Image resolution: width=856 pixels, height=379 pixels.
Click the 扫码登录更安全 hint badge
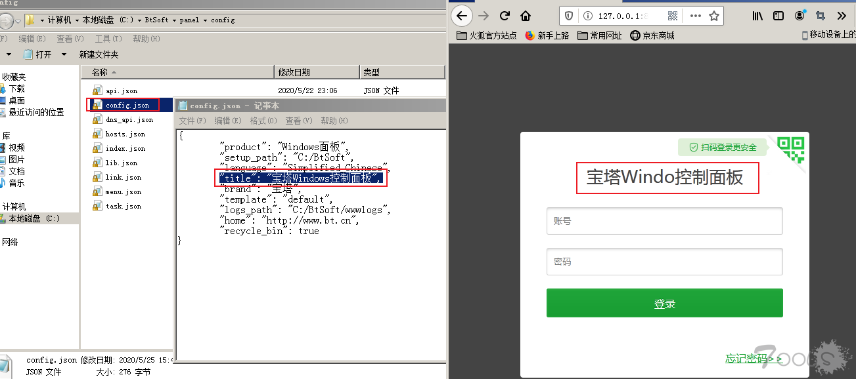pyautogui.click(x=723, y=148)
